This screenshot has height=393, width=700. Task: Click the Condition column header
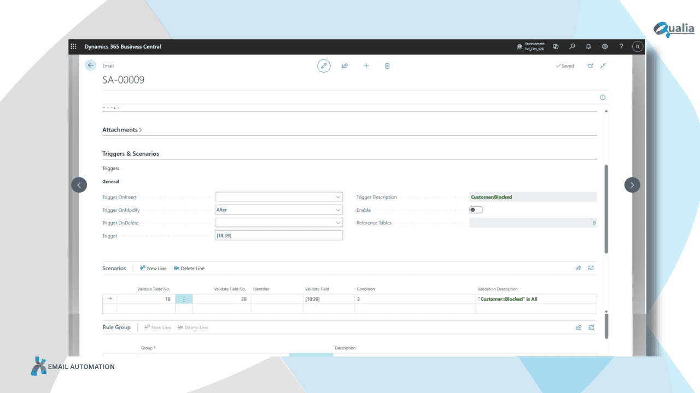tap(366, 289)
